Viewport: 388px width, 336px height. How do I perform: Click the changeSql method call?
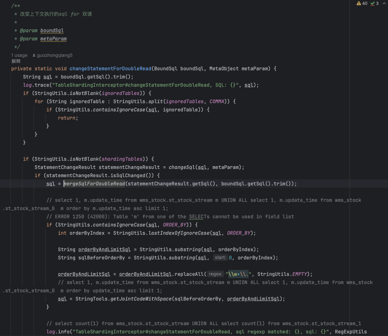tap(182, 167)
